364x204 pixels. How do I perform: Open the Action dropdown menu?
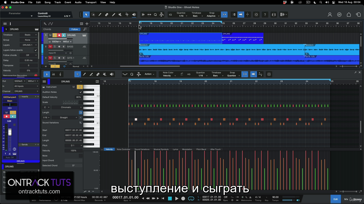(150, 74)
